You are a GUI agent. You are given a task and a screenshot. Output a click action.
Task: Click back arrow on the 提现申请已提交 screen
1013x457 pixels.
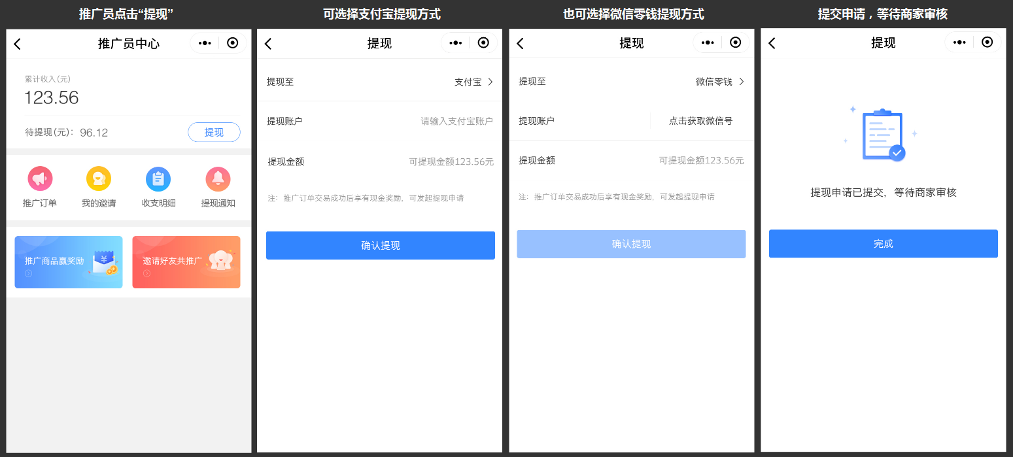pyautogui.click(x=772, y=43)
